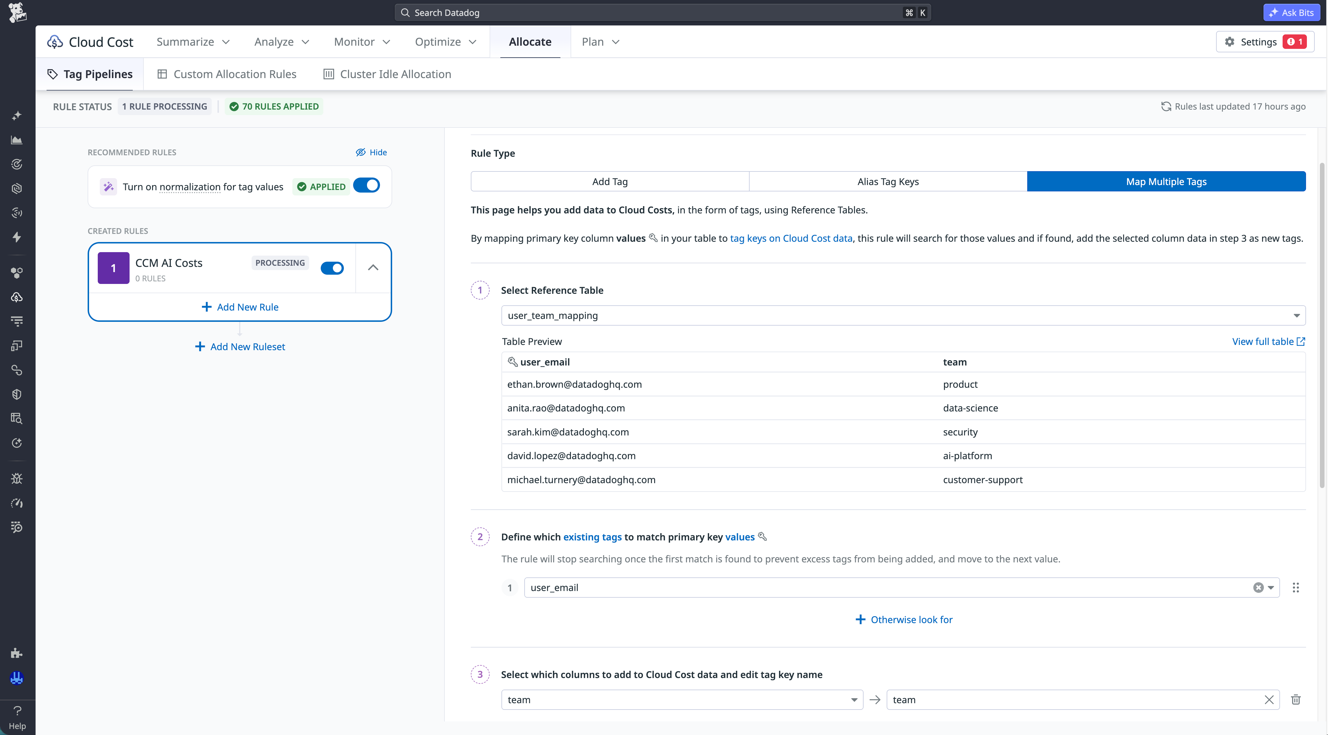Viewport: 1328px width, 735px height.
Task: Switch to Cluster Idle Allocation tab
Action: 387,74
